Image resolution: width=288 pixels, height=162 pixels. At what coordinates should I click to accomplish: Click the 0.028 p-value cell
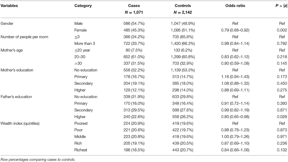[x=282, y=117]
